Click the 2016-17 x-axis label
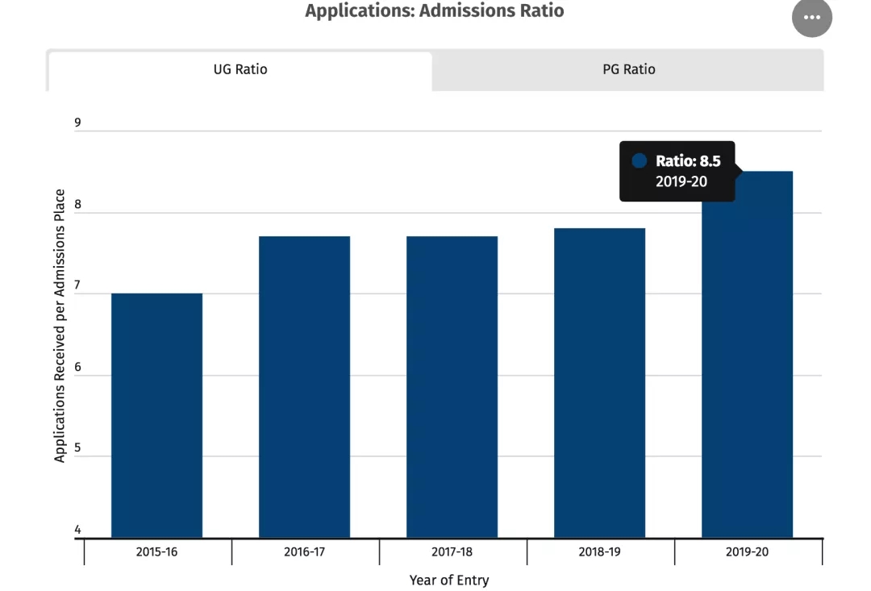 (x=304, y=552)
